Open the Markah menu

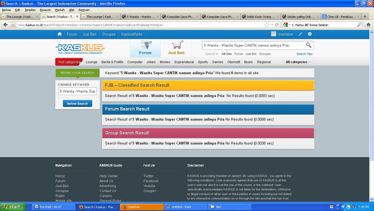[60, 10]
